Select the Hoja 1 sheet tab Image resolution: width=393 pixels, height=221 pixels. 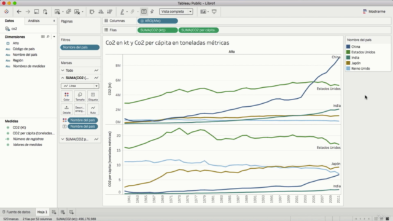tap(42, 212)
